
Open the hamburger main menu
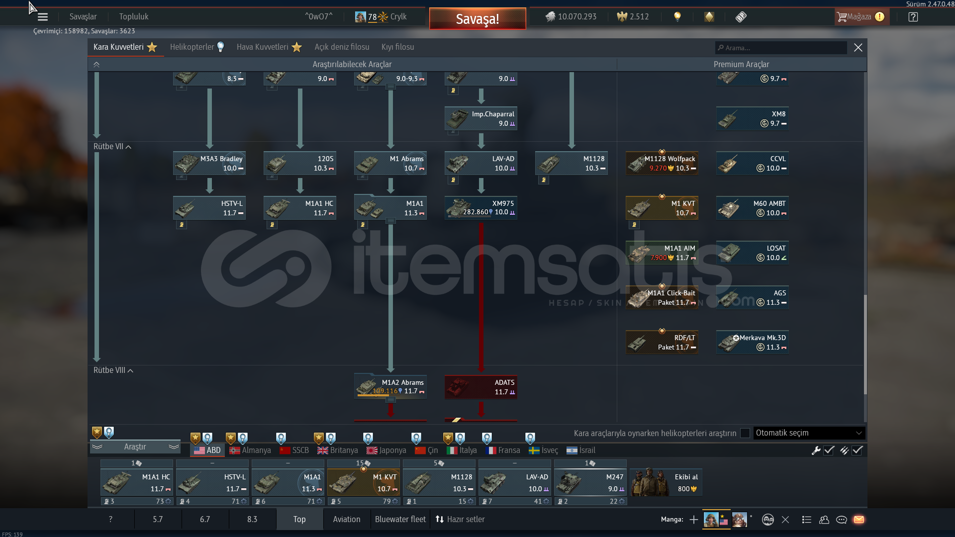pyautogui.click(x=43, y=17)
